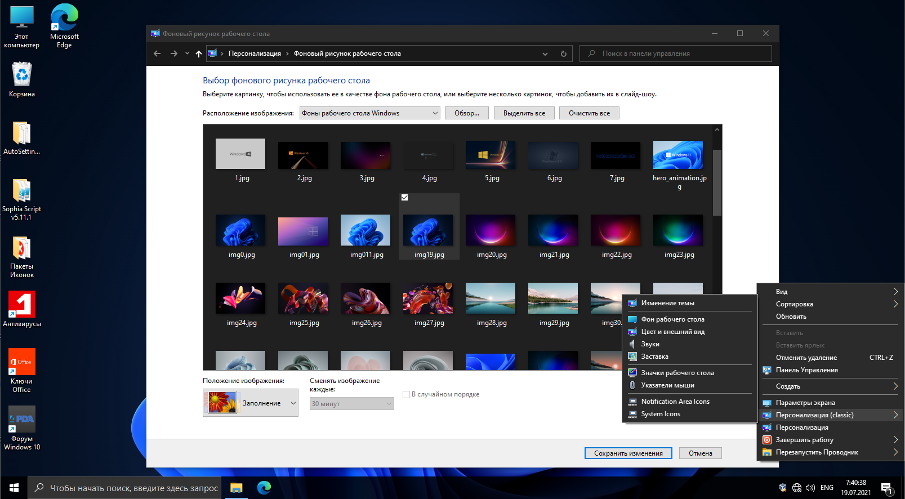Select the img22.jpg wallpaper thumbnail
Screen dimensions: 905x499
pos(616,230)
